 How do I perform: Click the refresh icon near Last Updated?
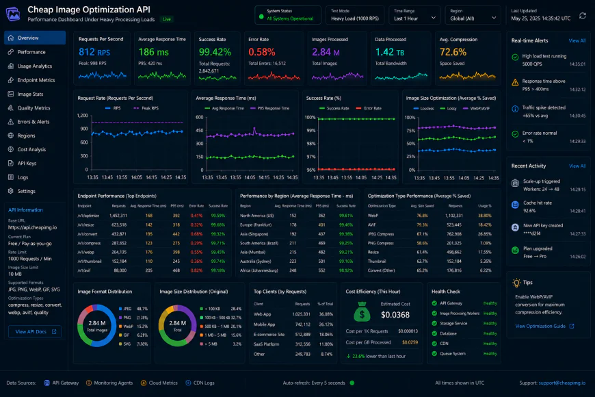pyautogui.click(x=583, y=16)
